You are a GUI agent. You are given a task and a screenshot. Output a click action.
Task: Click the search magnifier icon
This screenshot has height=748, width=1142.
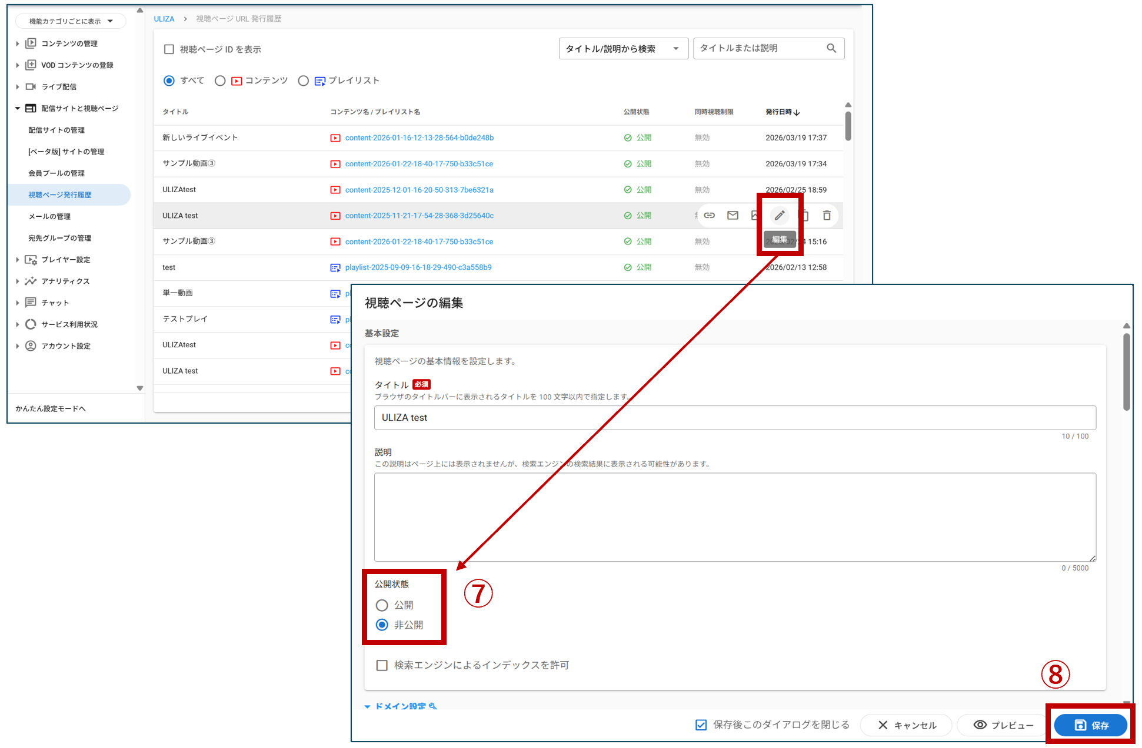click(831, 48)
